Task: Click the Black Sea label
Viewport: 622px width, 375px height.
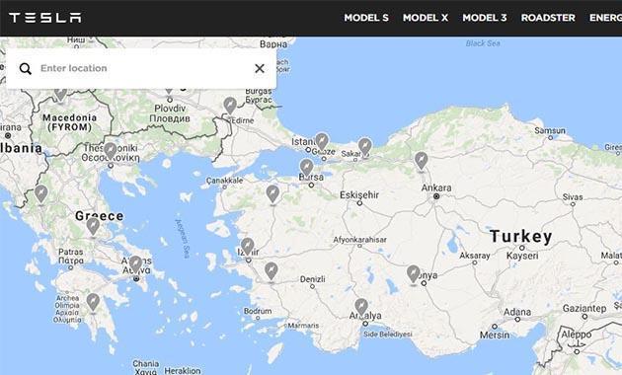Action: click(483, 43)
